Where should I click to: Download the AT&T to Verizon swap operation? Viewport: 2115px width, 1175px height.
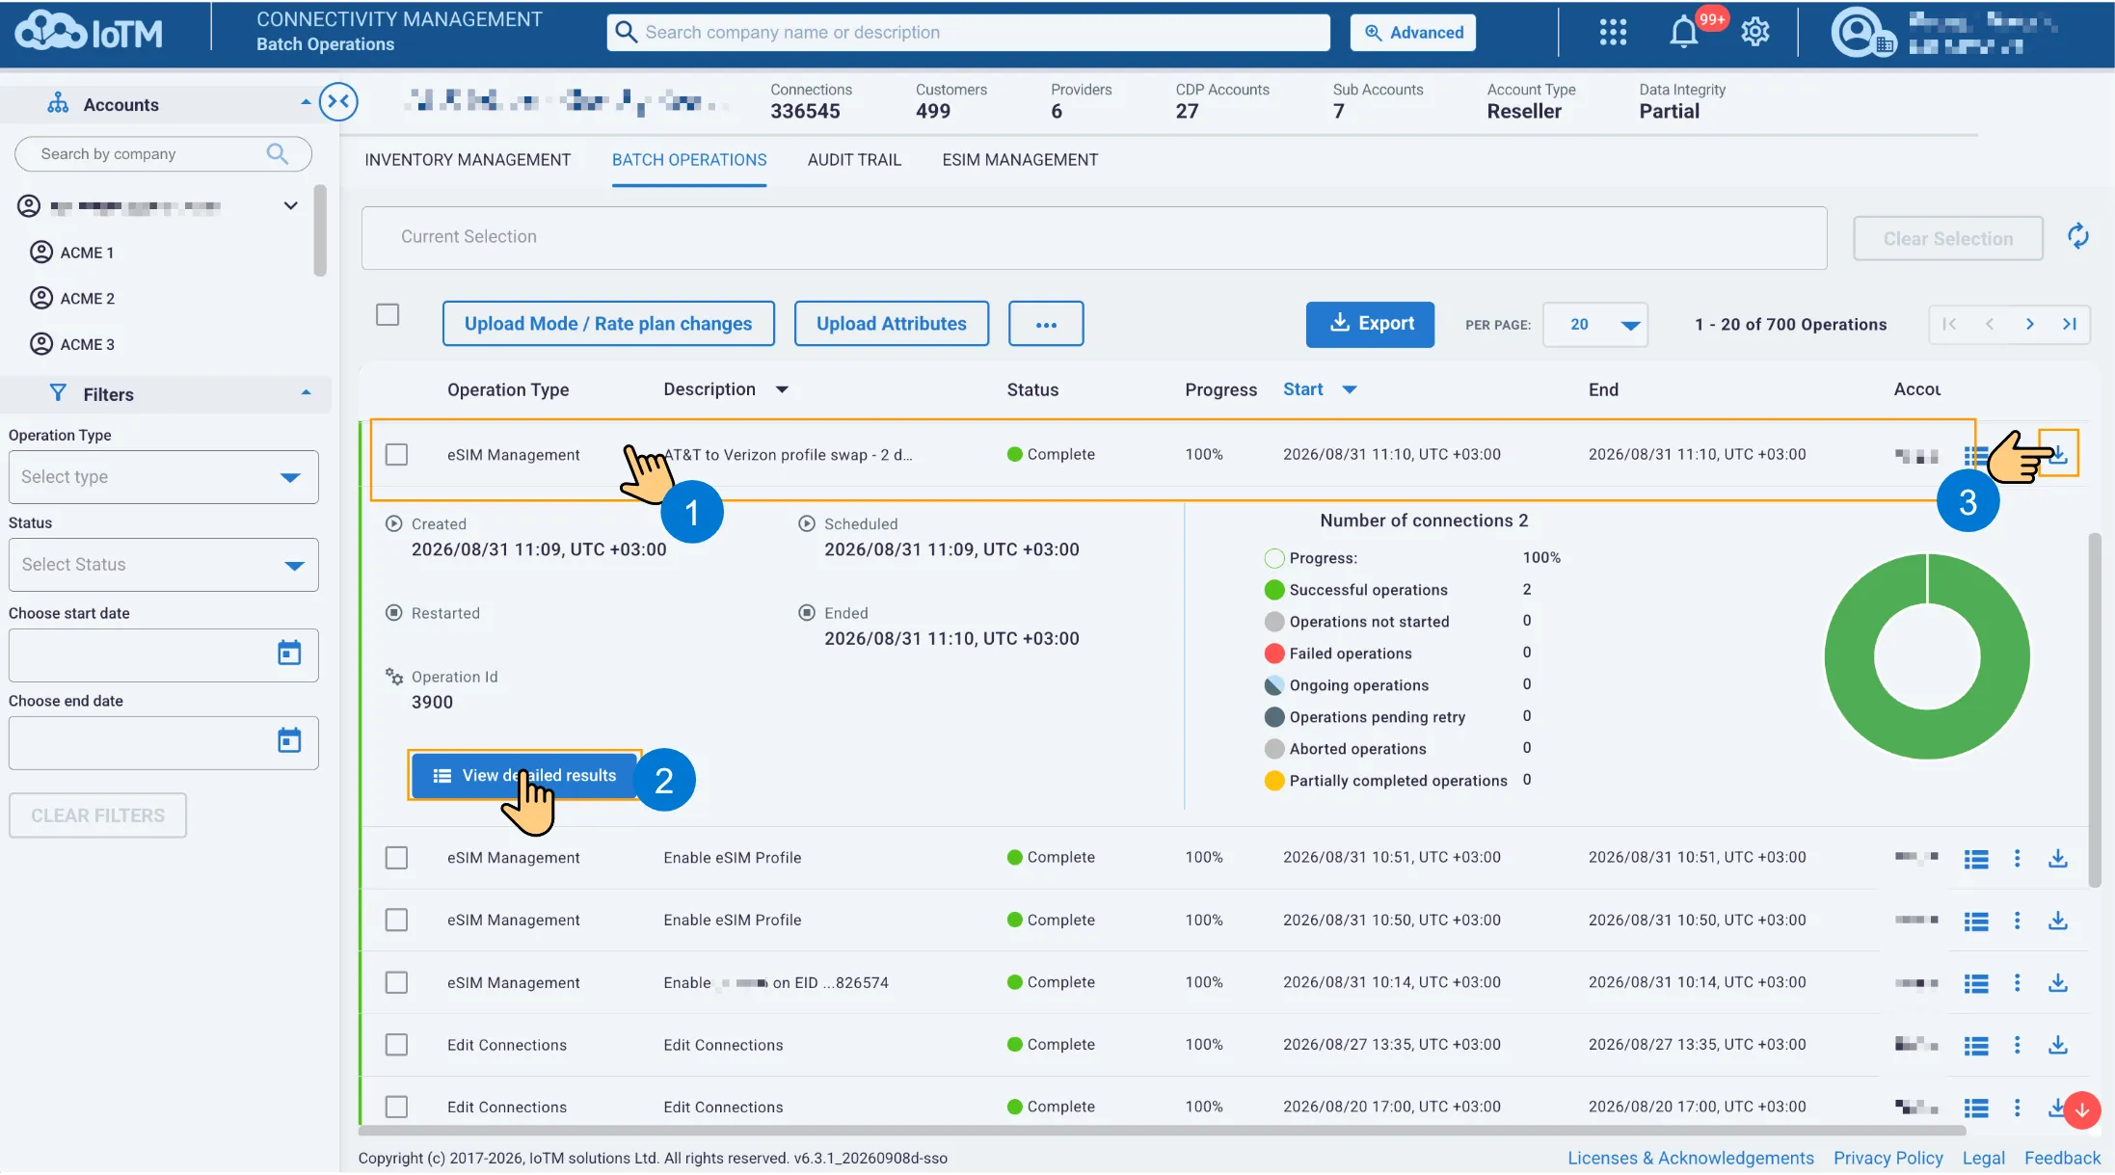pyautogui.click(x=2059, y=454)
